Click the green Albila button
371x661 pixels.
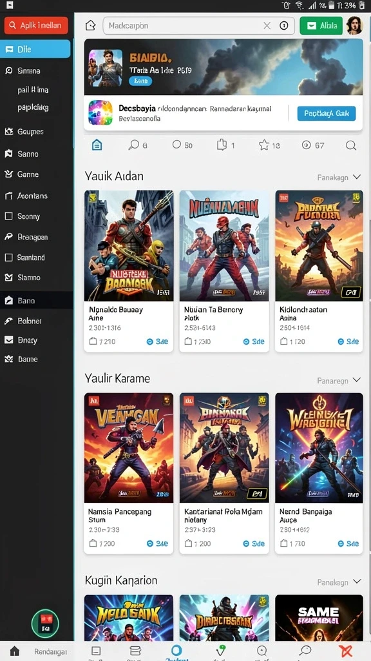click(x=321, y=26)
